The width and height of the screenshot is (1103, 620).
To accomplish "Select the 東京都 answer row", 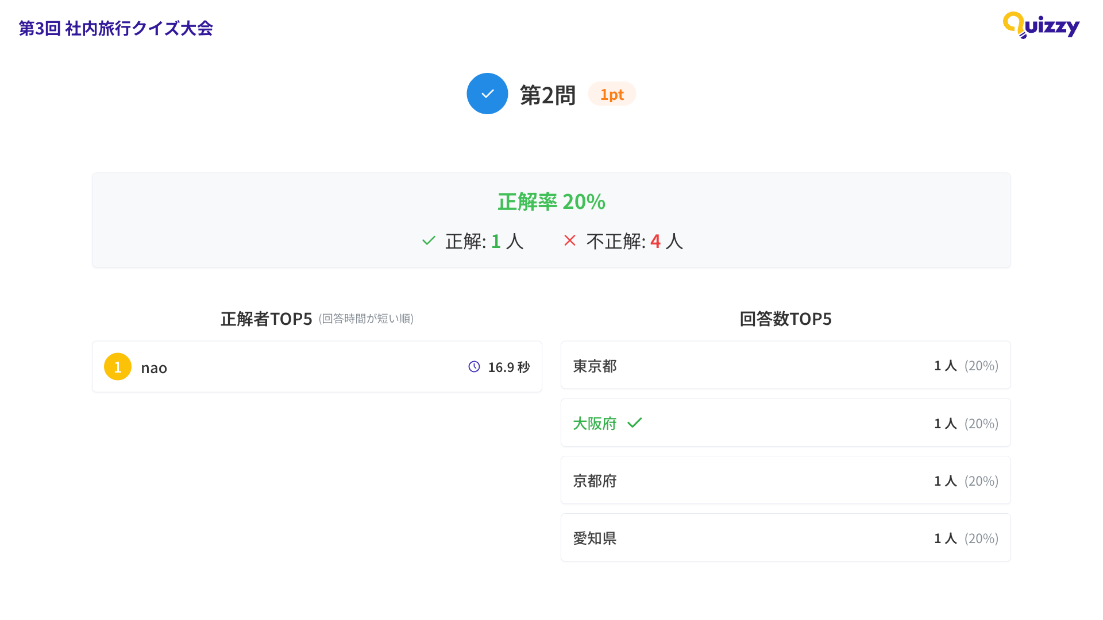I will click(785, 366).
